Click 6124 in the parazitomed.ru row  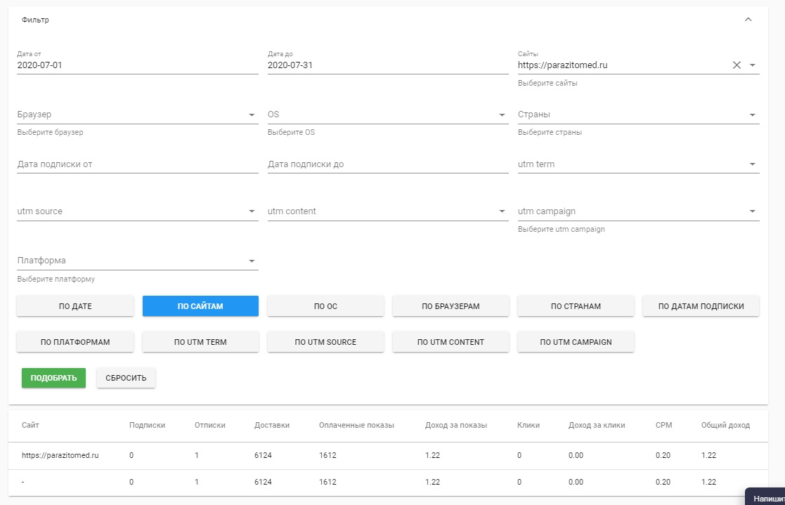263,455
